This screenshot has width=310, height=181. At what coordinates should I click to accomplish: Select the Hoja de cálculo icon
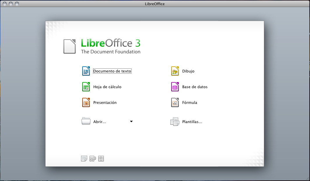click(86, 86)
